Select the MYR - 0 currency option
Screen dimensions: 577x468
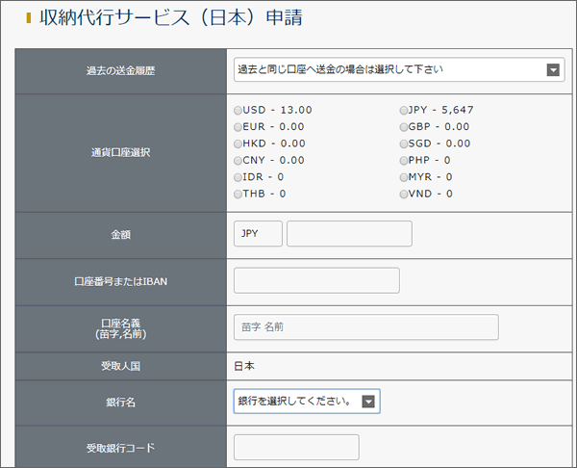(x=404, y=177)
